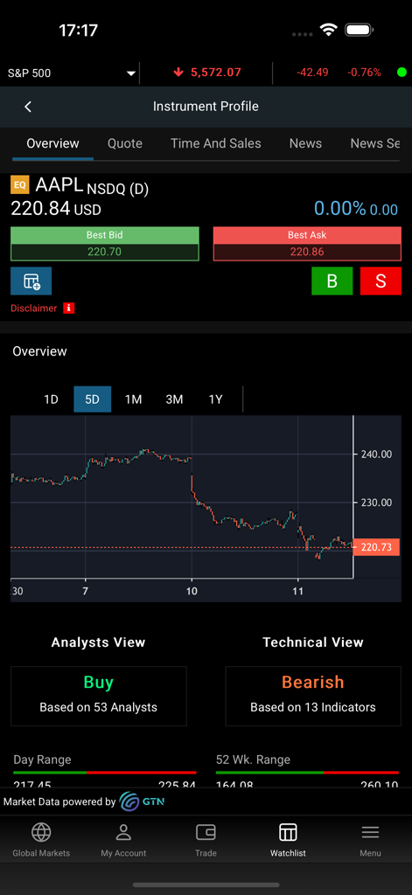412x895 pixels.
Task: Tap the index change -0.76%
Action: coord(363,73)
